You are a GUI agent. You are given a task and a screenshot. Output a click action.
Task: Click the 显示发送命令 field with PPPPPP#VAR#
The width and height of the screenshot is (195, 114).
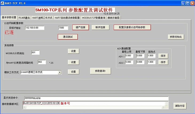(x=96, y=98)
